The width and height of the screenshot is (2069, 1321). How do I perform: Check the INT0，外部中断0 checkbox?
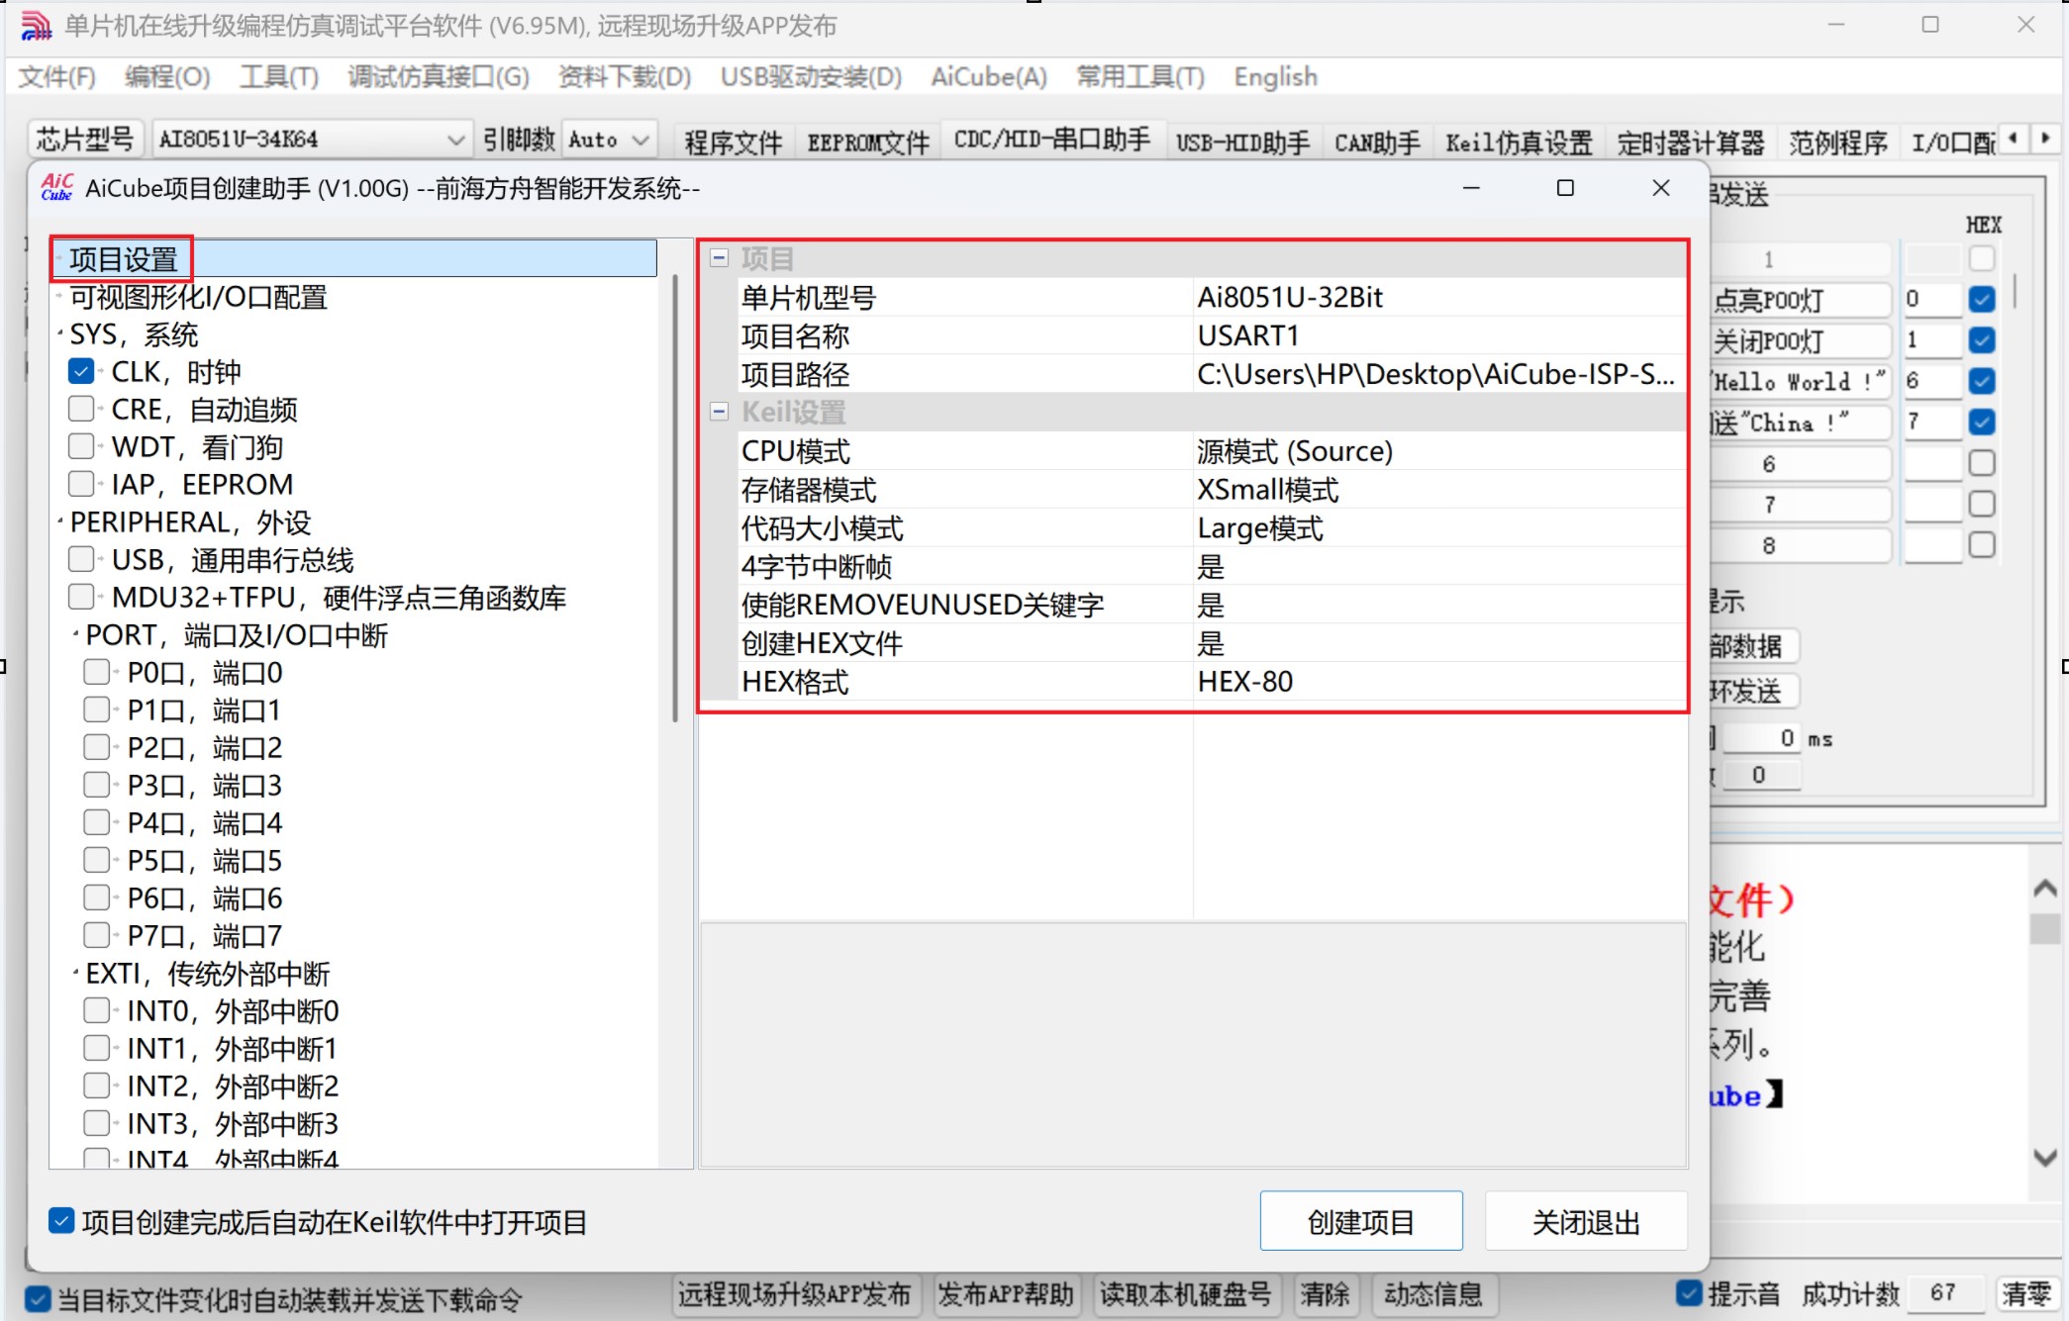click(x=97, y=1010)
